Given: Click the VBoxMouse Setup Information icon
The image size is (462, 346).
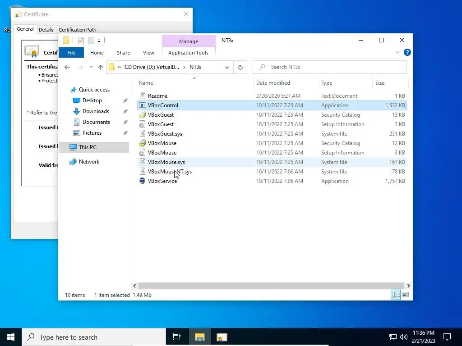Looking at the screenshot, I should click(x=143, y=152).
